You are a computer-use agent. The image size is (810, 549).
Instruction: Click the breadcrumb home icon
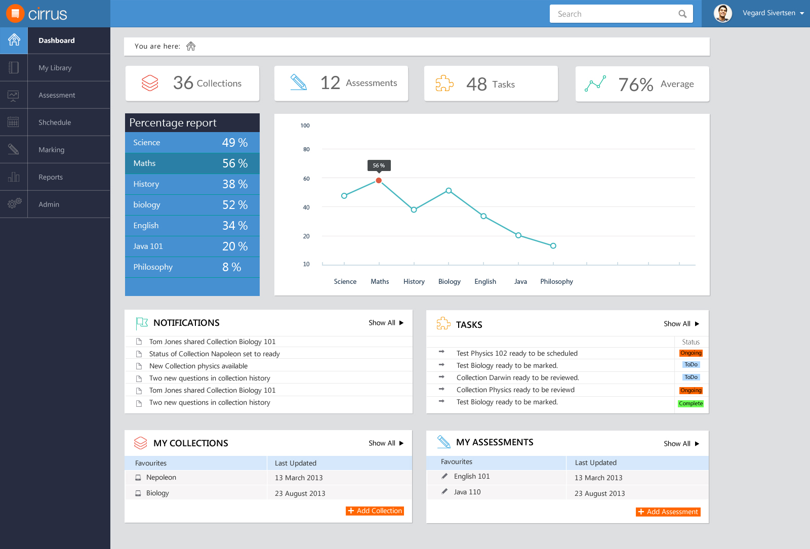click(x=191, y=46)
